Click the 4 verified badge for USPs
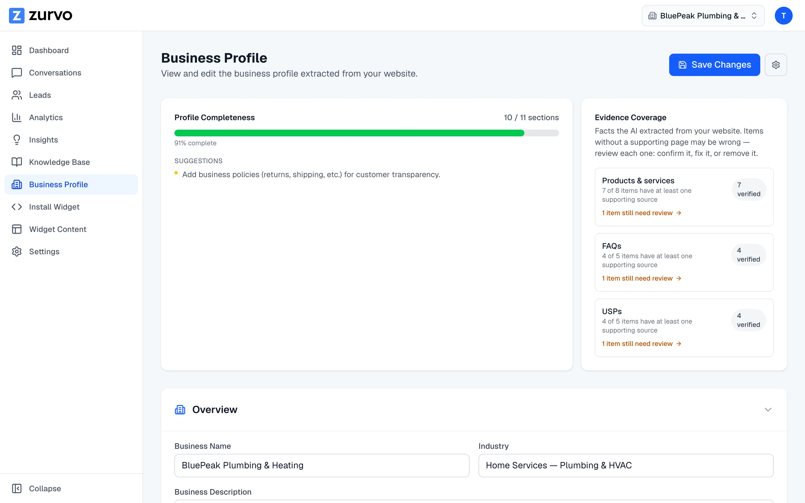 (749, 320)
